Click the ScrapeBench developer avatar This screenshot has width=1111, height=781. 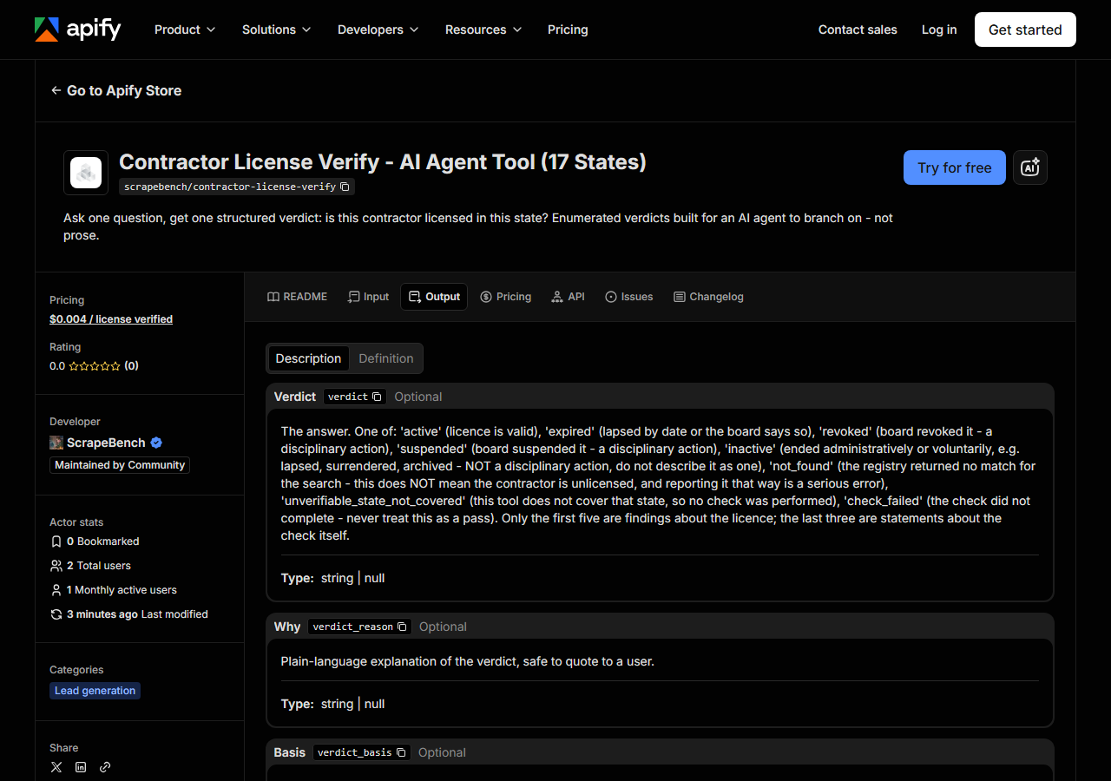[56, 443]
